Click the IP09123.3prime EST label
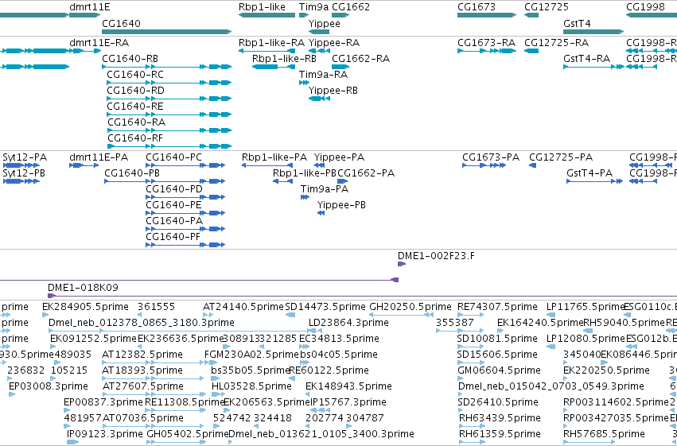 click(105, 434)
